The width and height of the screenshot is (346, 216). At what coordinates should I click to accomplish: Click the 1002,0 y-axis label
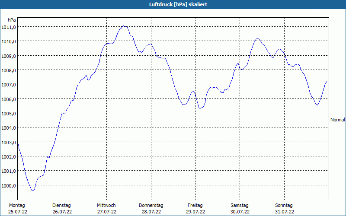pos(9,157)
